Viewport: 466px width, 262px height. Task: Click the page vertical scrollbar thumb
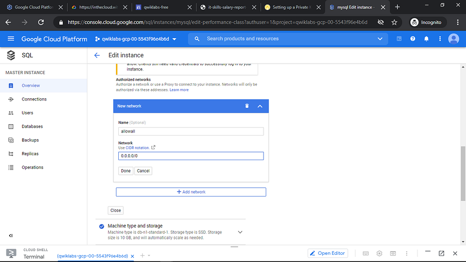coord(463,173)
